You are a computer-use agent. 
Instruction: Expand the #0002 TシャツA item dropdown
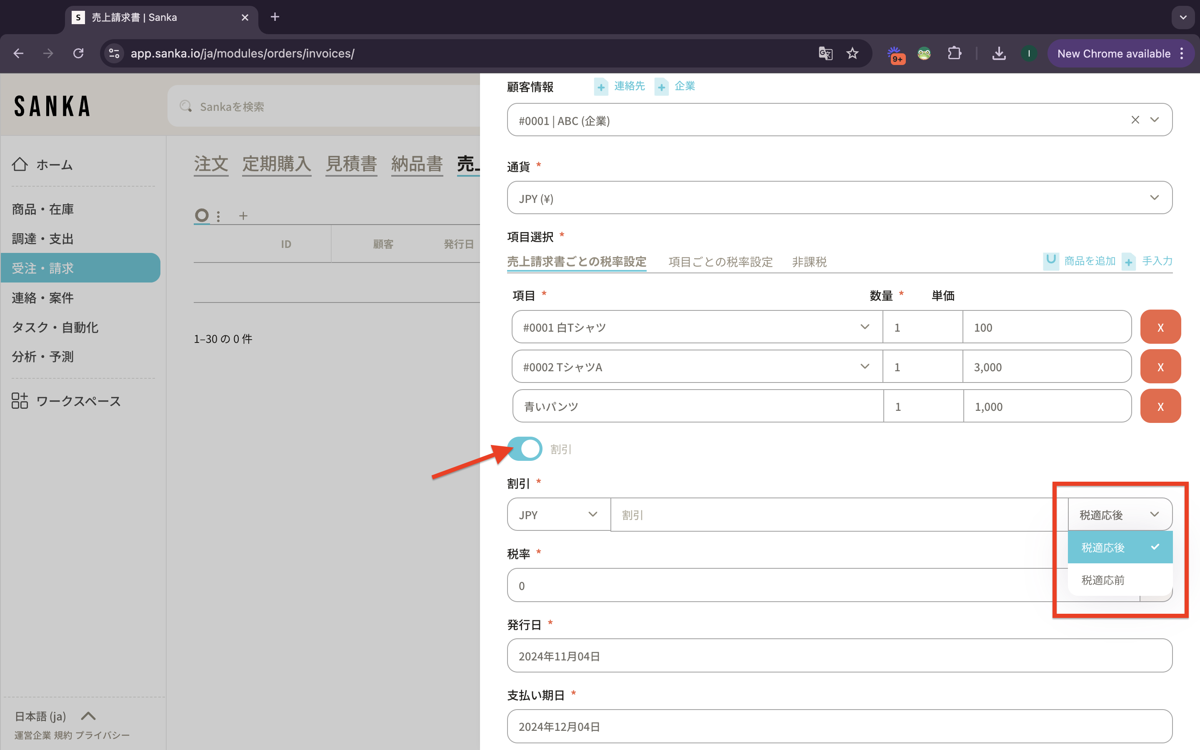(x=864, y=367)
